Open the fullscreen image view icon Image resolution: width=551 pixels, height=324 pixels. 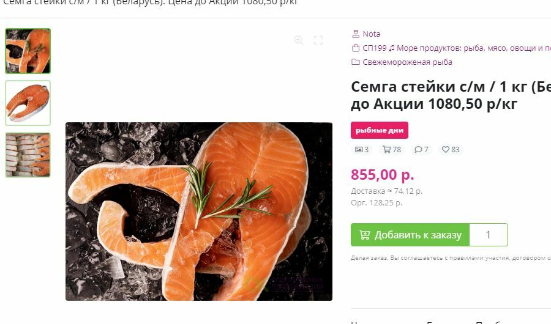point(318,40)
